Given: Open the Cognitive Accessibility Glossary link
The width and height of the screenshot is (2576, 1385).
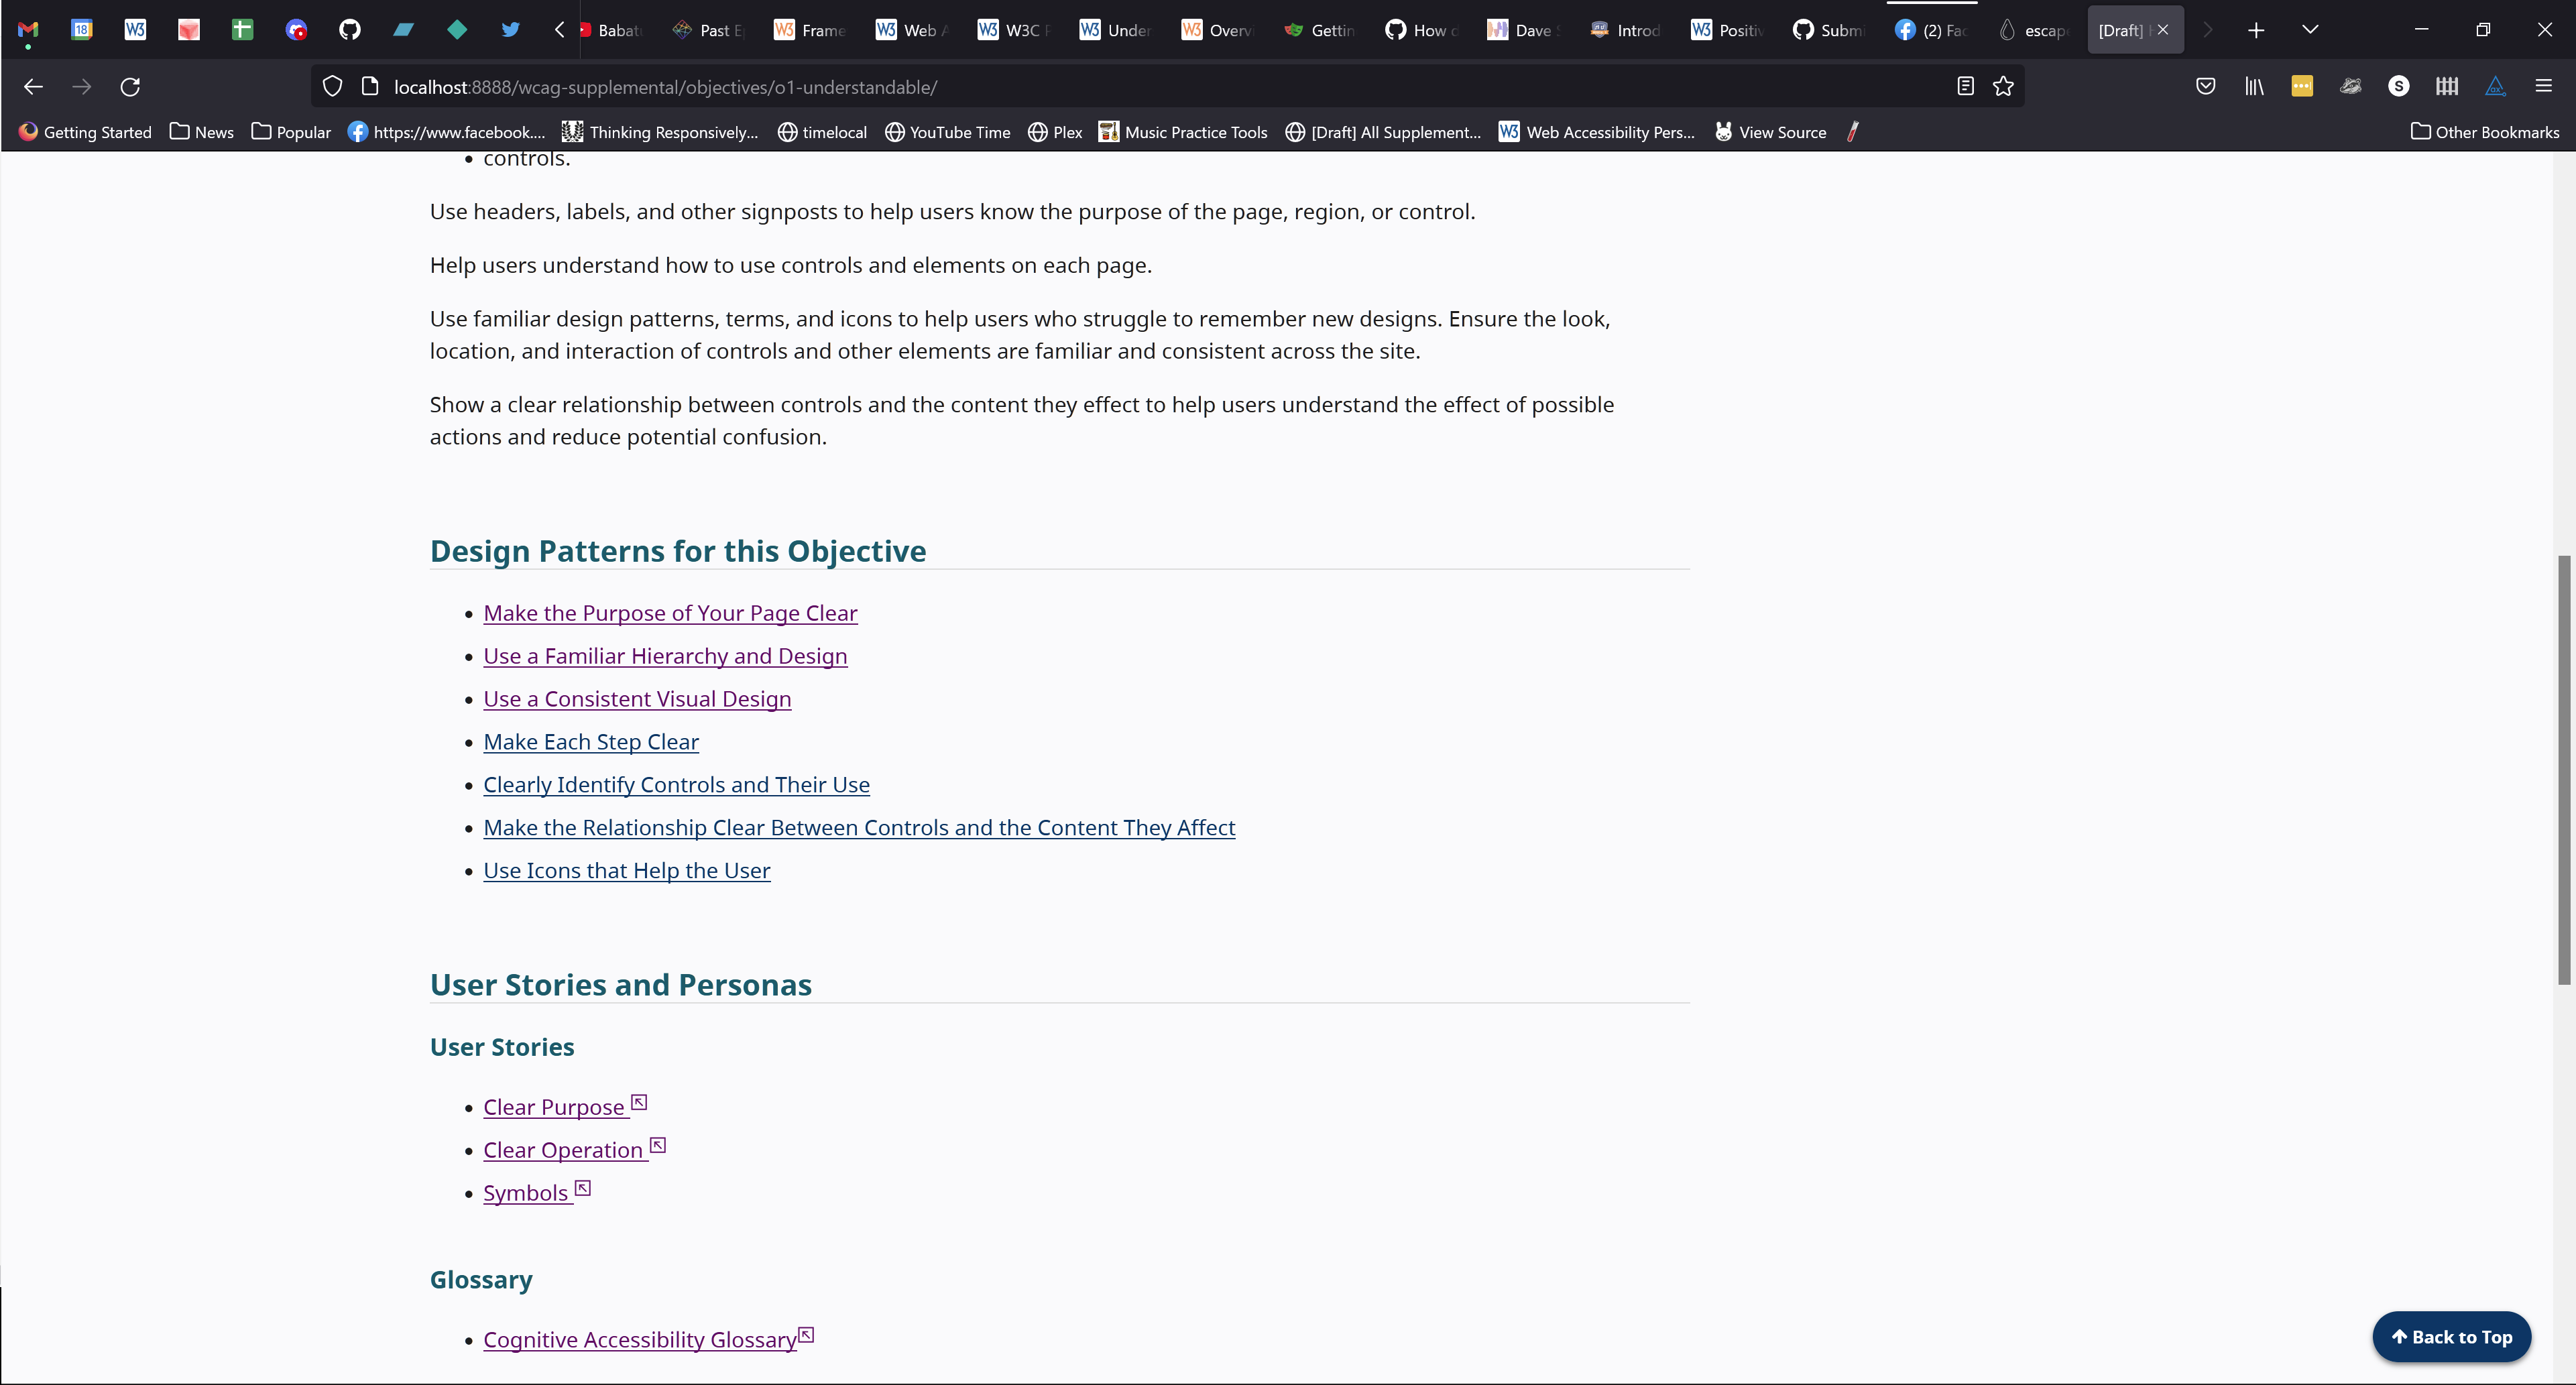Looking at the screenshot, I should (640, 1339).
